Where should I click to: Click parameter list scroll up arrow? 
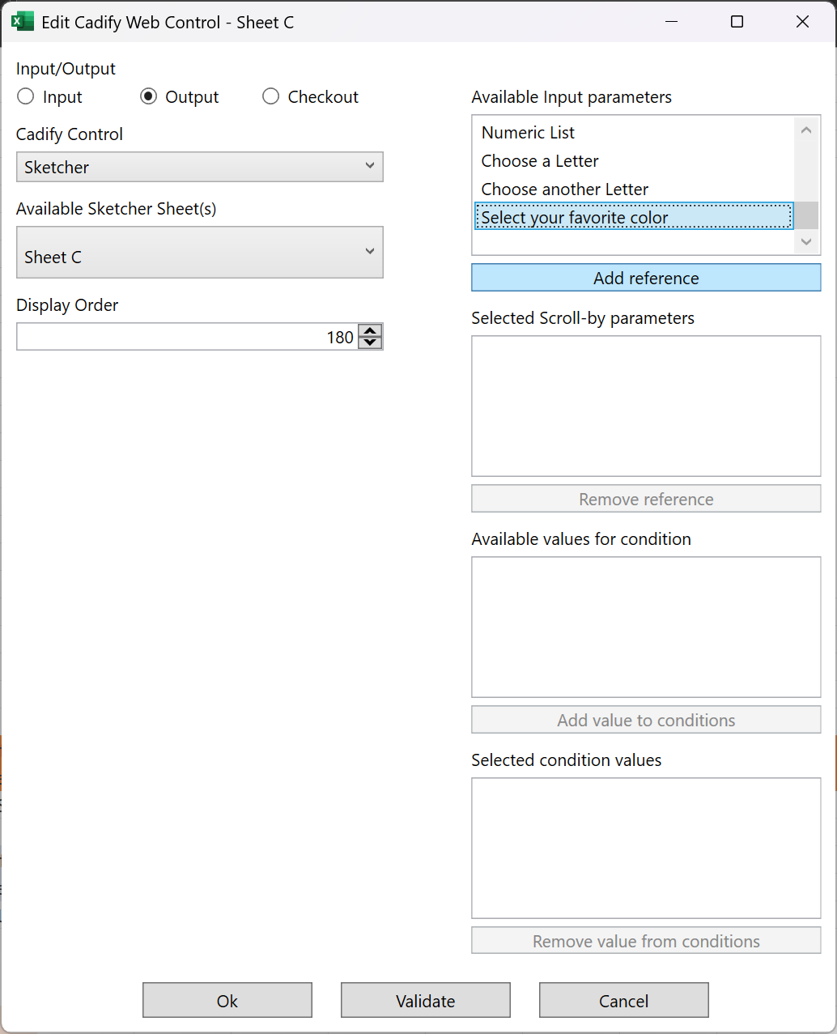pyautogui.click(x=806, y=130)
